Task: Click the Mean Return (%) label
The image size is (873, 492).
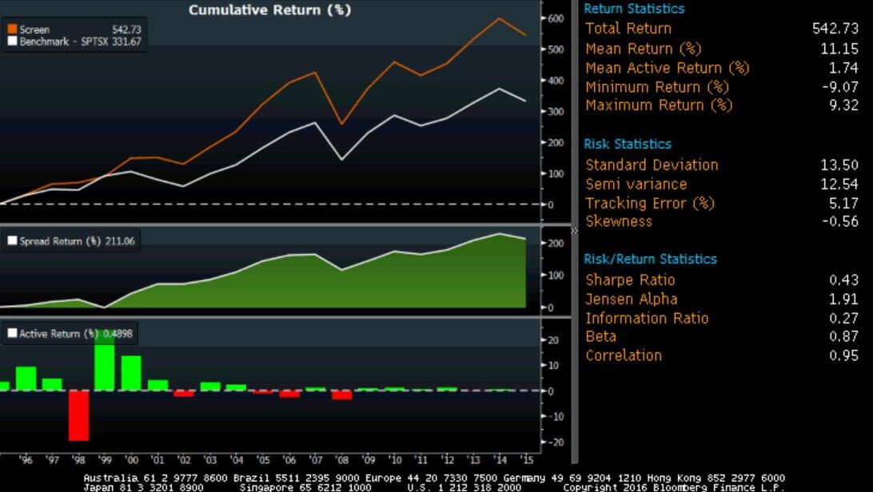Action: point(643,49)
